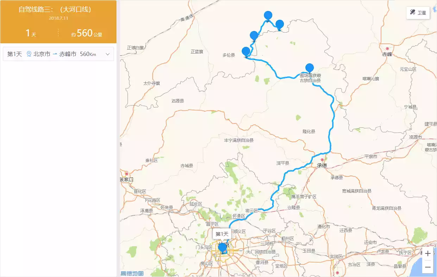This screenshot has height=277, width=437.
Task: Select the 第1天 北京市 to 赤峰市 row
Action: tap(58, 54)
